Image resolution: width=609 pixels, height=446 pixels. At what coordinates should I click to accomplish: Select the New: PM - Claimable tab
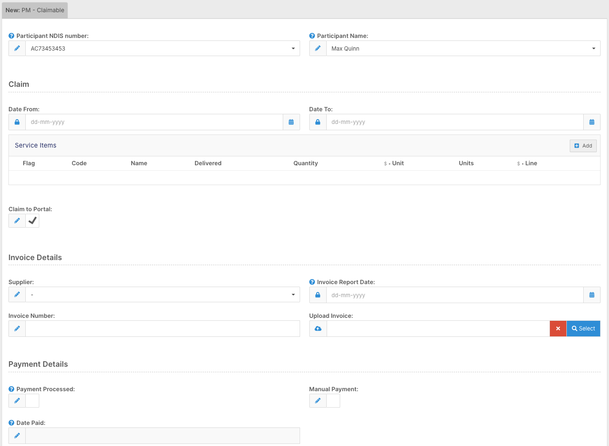point(35,10)
